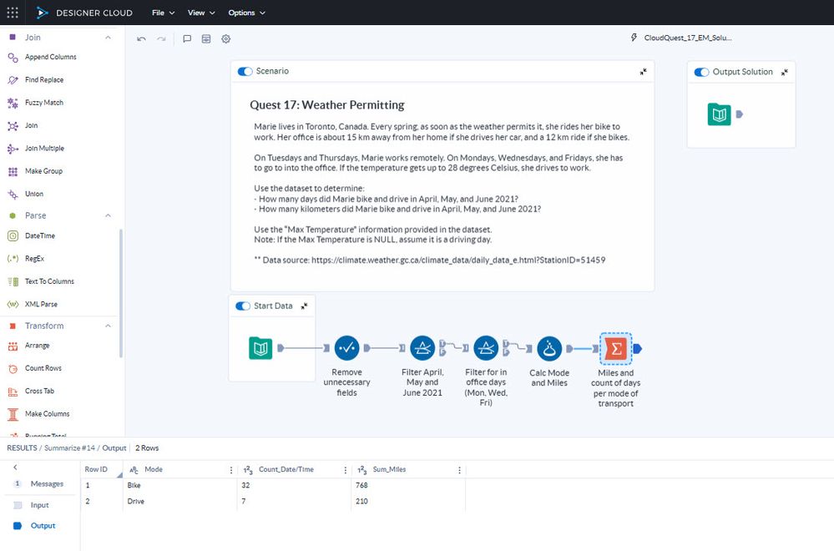The image size is (834, 551).
Task: Open the Messages results tab
Action: coord(40,484)
